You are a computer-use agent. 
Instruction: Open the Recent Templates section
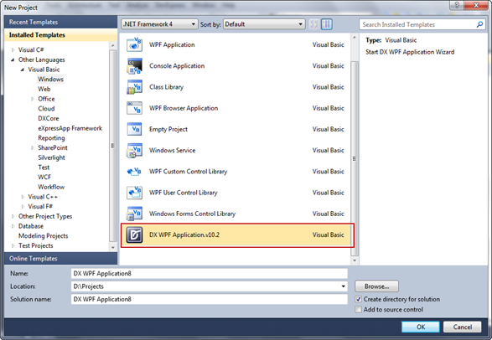tap(61, 22)
